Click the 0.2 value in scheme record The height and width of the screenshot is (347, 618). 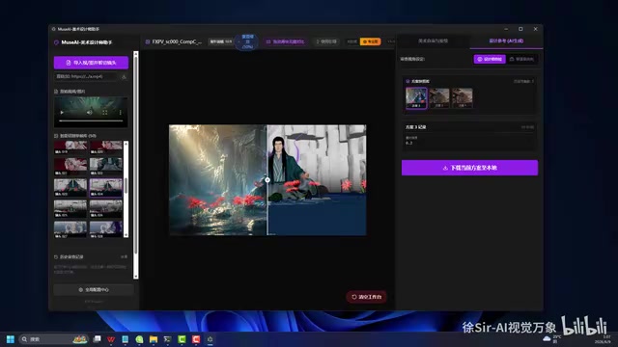409,144
